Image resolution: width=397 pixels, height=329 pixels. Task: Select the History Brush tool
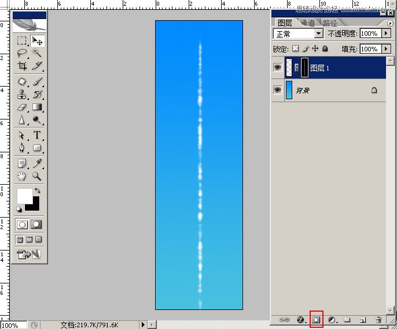click(37, 94)
